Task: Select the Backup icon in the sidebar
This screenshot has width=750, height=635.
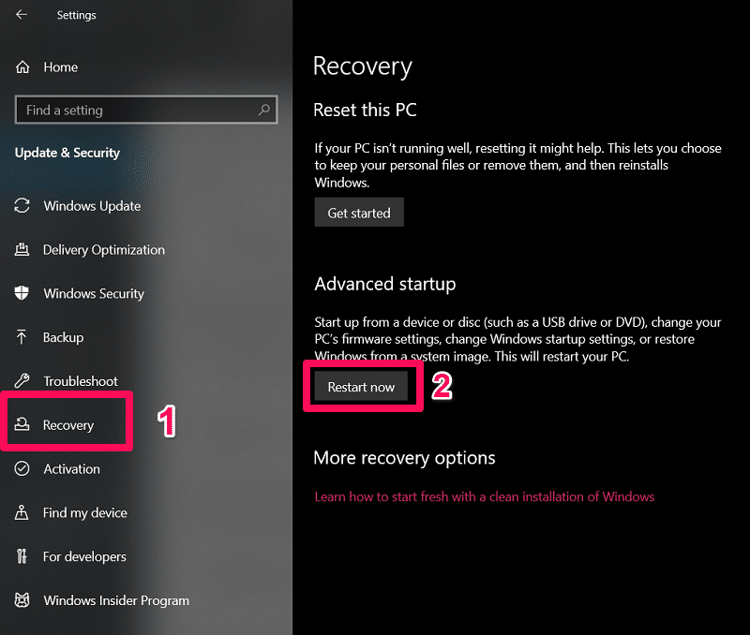Action: pos(22,337)
